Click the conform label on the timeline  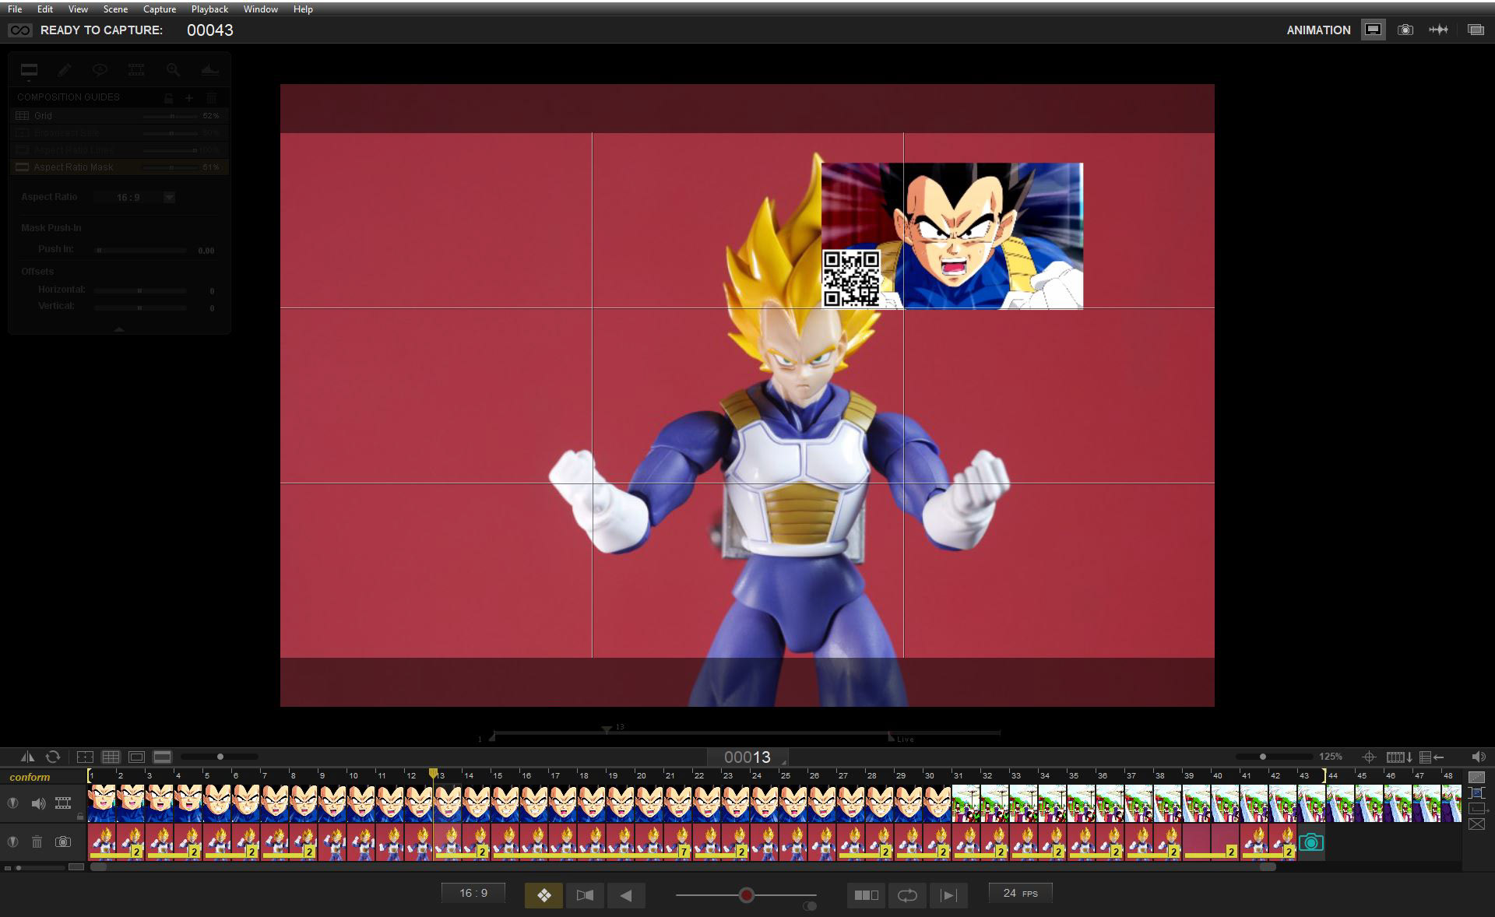point(30,777)
